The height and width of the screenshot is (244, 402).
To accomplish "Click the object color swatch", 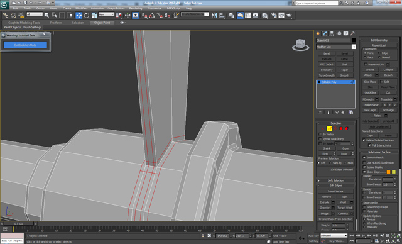I will point(354,40).
